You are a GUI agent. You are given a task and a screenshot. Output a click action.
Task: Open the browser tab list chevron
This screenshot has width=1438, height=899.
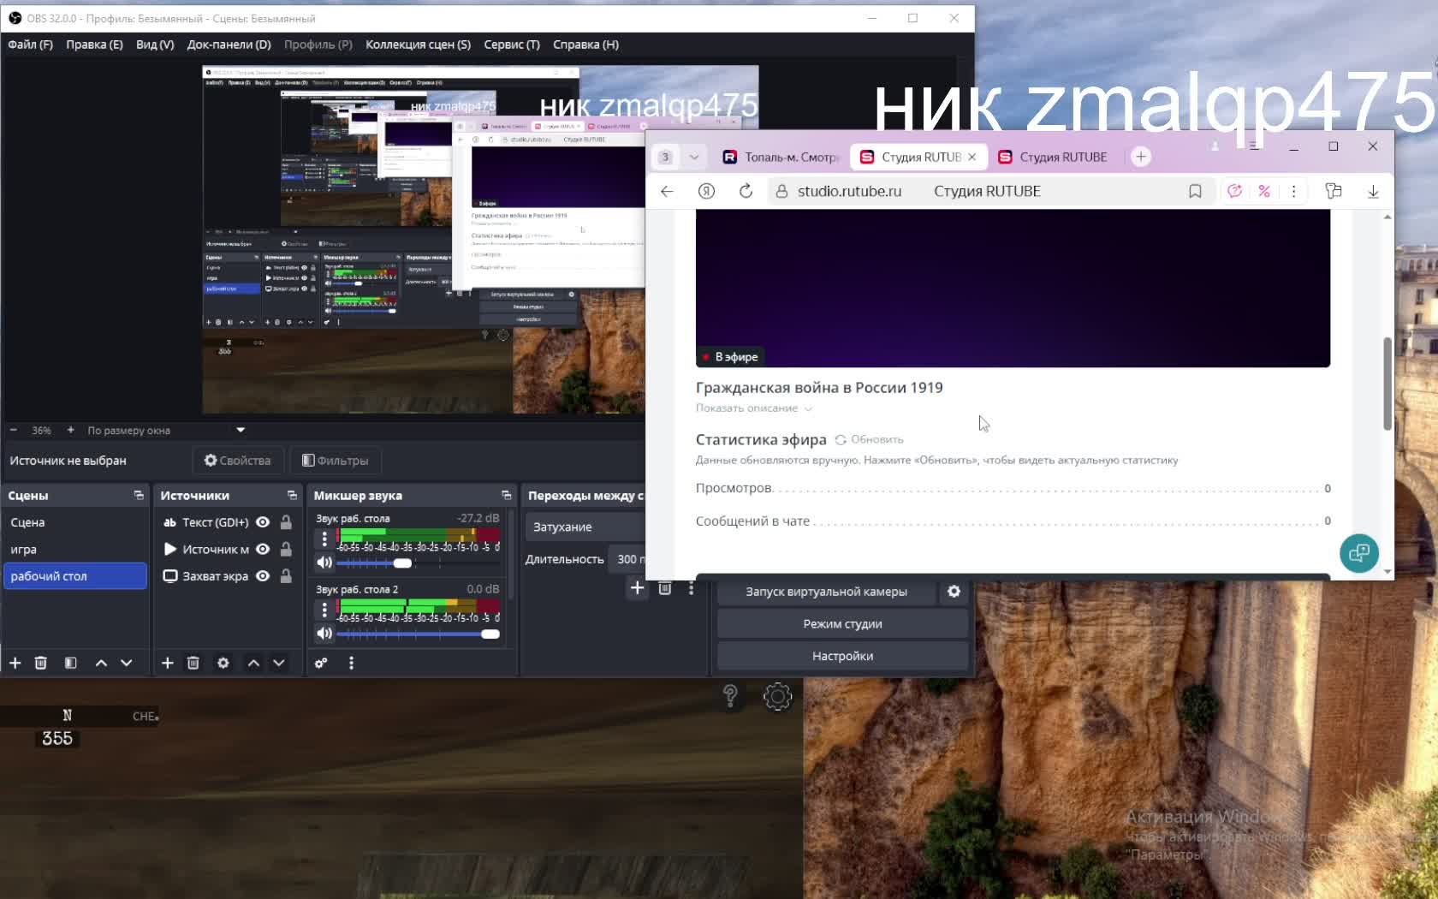[694, 157]
